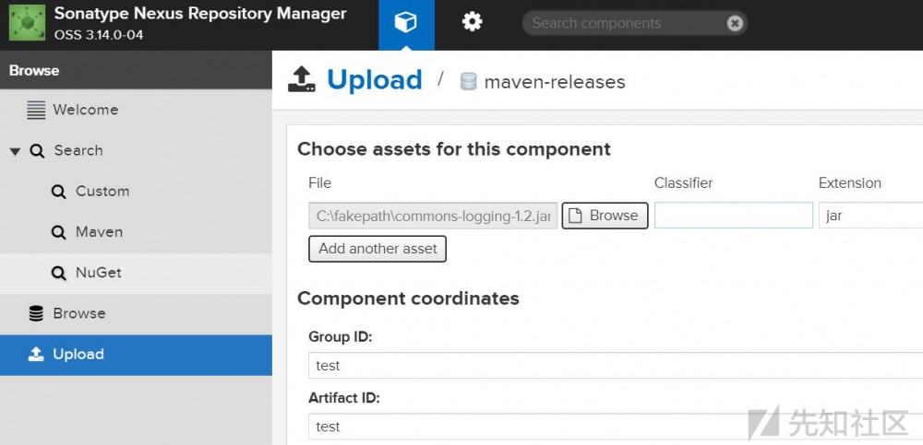This screenshot has width=923, height=445.
Task: Collapse the Search tree node arrow
Action: (x=16, y=151)
